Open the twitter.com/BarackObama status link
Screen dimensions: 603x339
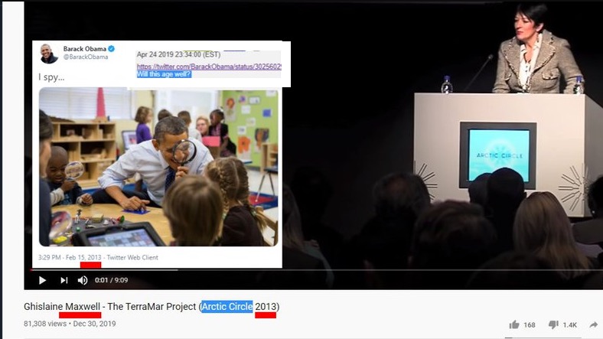[209, 67]
